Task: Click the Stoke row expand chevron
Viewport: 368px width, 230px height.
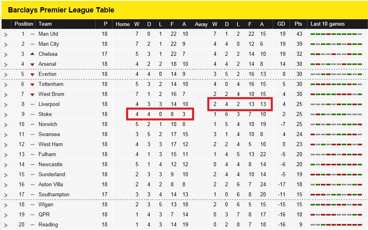Action: point(6,115)
